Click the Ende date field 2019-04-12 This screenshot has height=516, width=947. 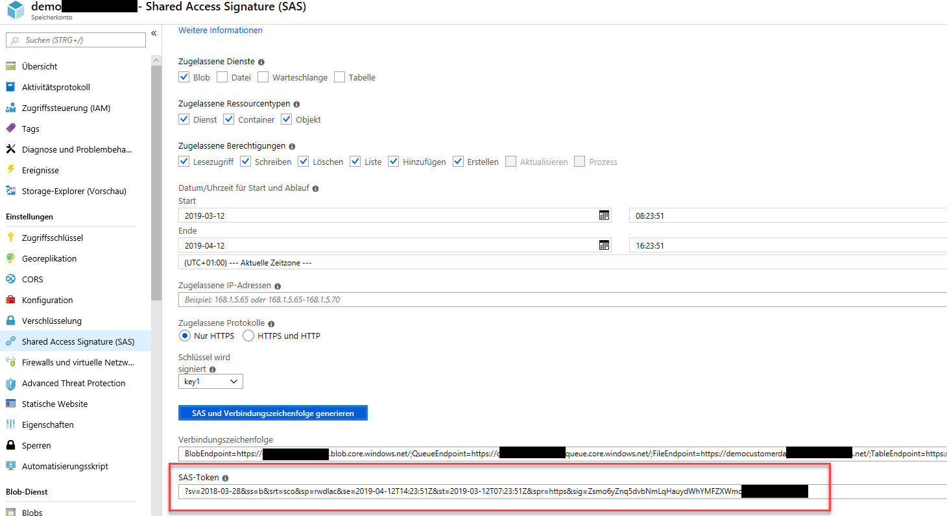pyautogui.click(x=394, y=245)
